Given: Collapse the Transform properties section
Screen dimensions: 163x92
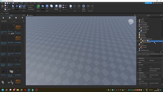Looking at the screenshot, I should coord(138,73).
